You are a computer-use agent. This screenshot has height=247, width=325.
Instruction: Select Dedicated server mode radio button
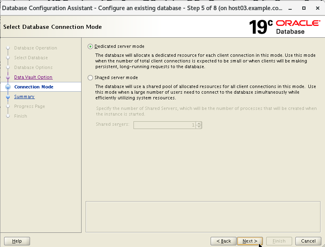click(x=90, y=46)
